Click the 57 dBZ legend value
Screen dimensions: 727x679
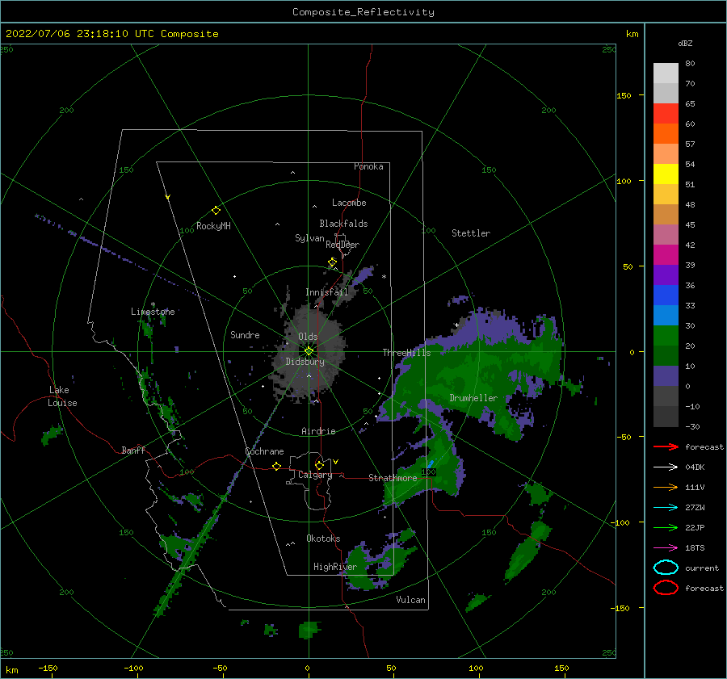tap(690, 145)
